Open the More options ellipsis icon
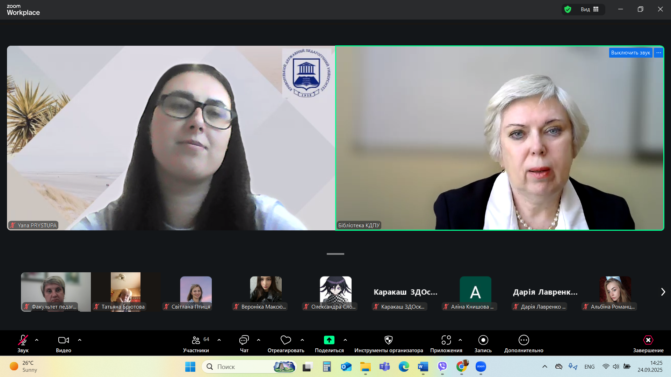This screenshot has width=671, height=377. [x=524, y=340]
